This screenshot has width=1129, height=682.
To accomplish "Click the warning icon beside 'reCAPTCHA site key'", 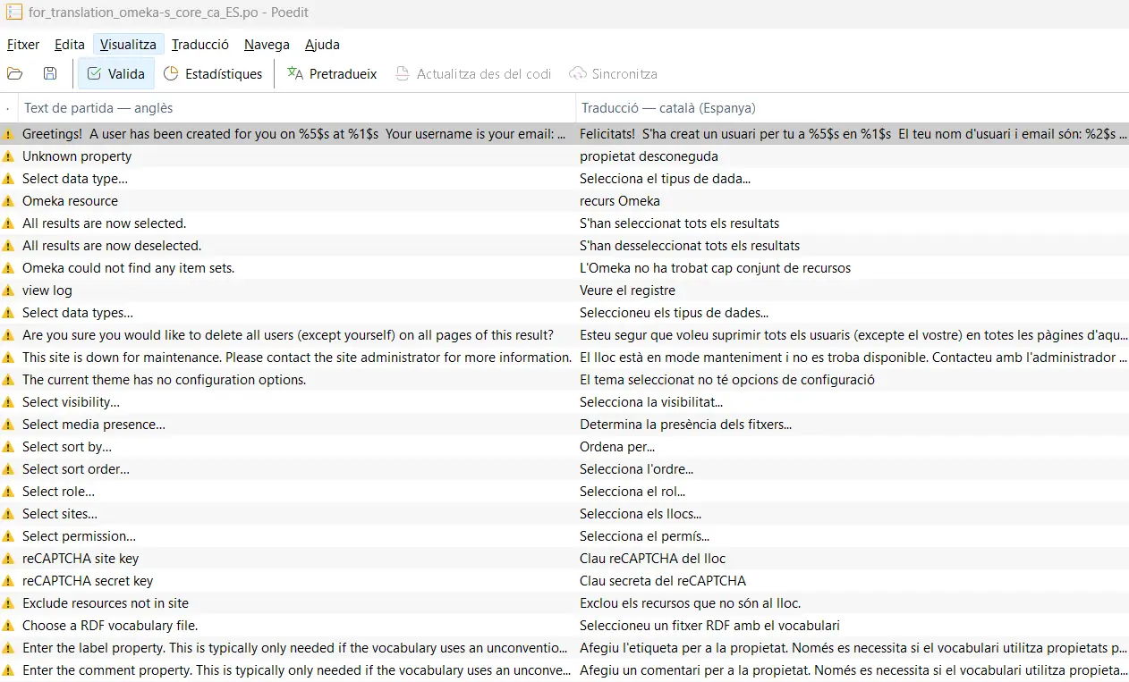I will (8, 558).
